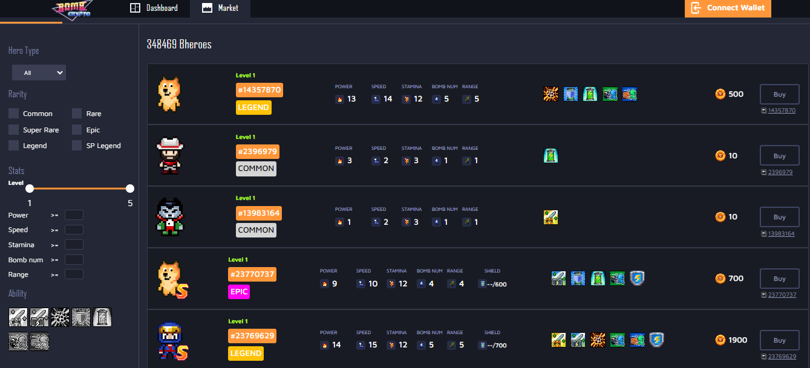Click yellow sword ability icon on hero #23769629
Screen dimensions: 810x368
tap(558, 340)
